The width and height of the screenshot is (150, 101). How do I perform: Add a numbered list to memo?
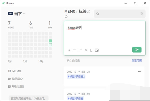tap(80, 50)
